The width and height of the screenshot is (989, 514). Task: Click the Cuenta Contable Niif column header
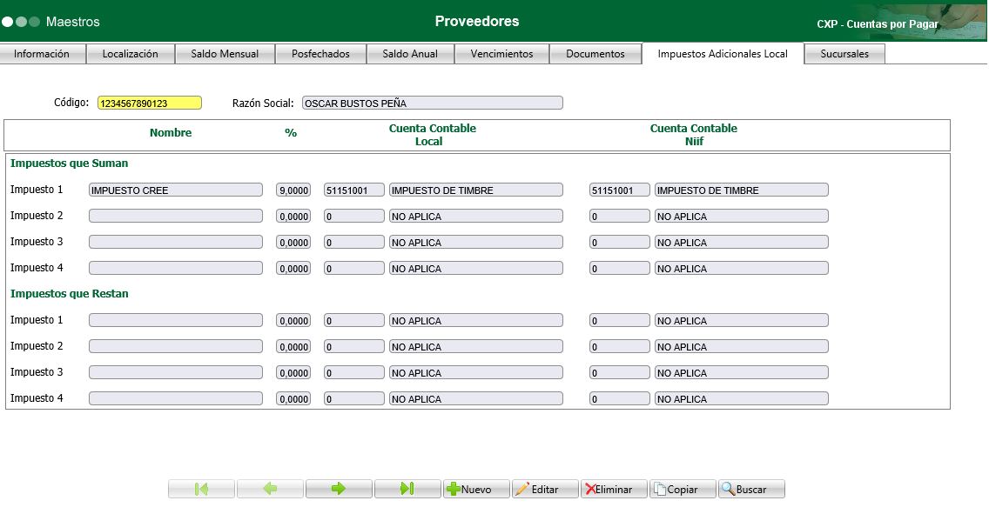(694, 135)
